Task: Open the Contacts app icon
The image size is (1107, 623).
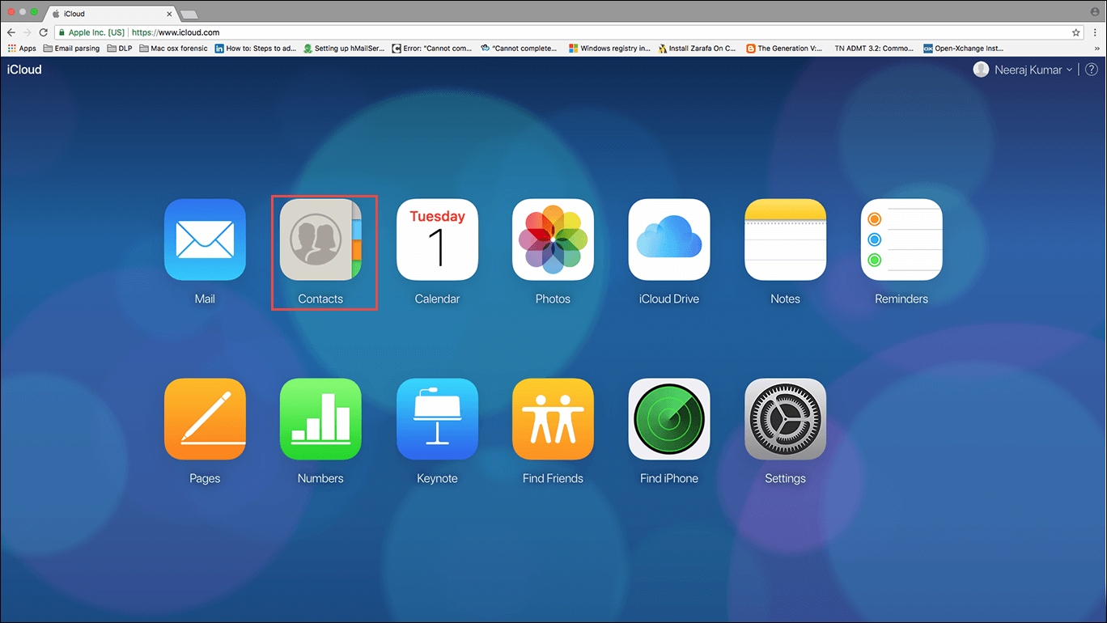Action: point(320,239)
